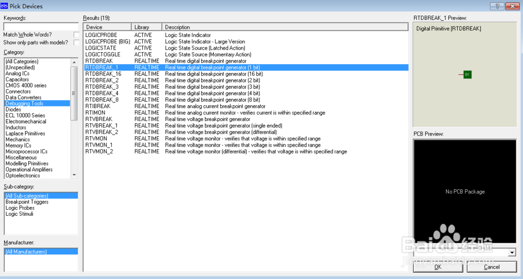Screen dimensions: 523x279
Task: Select RTIMON device row
Action: click(x=246, y=113)
